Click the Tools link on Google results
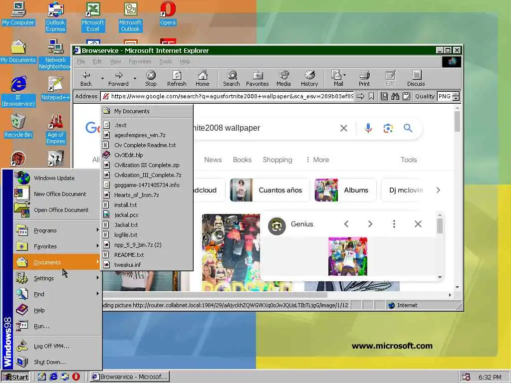The image size is (511, 383). (x=409, y=160)
